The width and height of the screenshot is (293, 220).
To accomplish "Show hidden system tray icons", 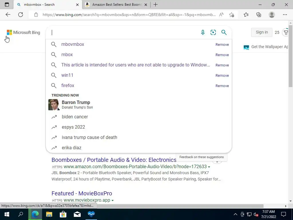I will (235, 214).
